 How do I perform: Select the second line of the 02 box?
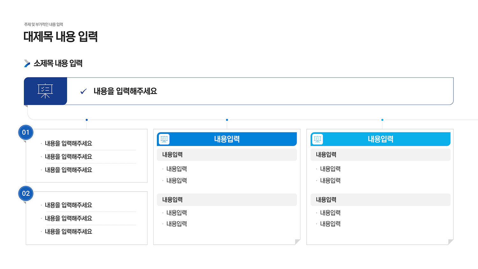pyautogui.click(x=69, y=218)
